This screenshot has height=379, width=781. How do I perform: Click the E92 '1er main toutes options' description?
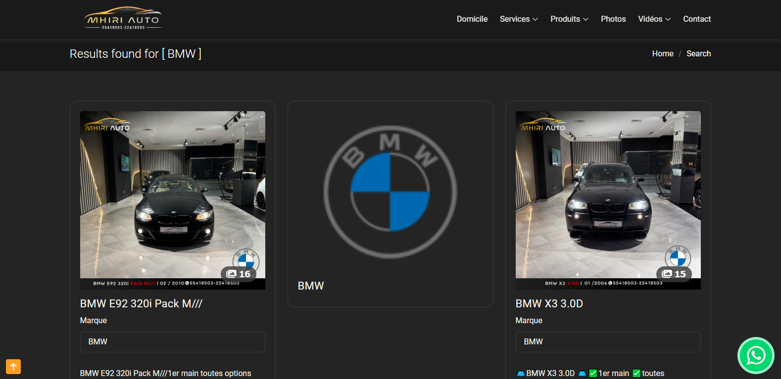166,373
